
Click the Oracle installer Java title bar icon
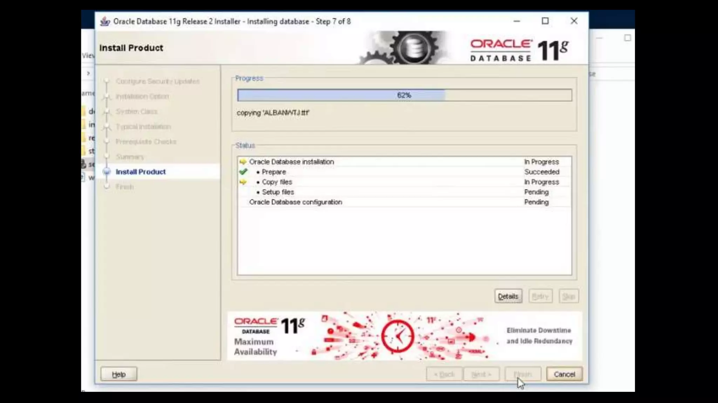104,21
